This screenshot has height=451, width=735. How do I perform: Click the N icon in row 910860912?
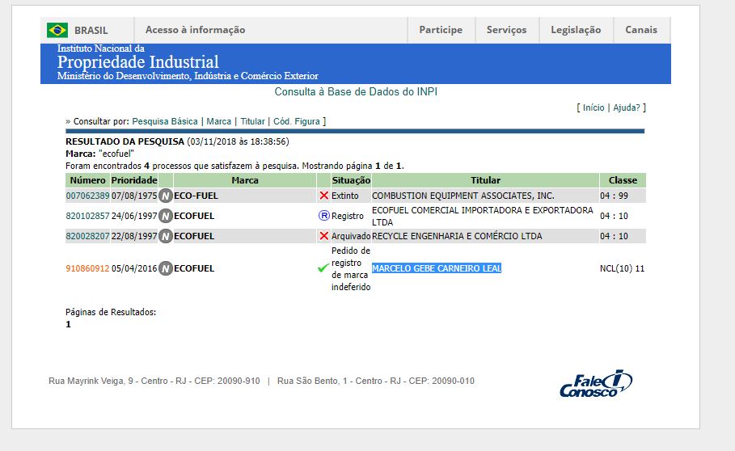[166, 268]
